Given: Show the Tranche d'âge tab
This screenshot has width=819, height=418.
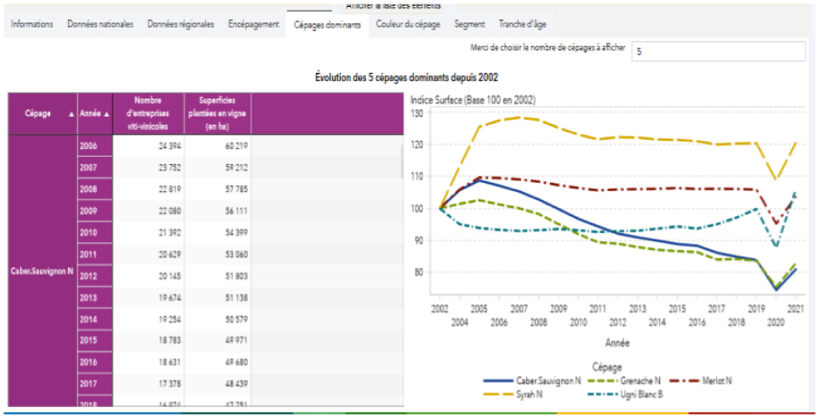Looking at the screenshot, I should point(522,24).
